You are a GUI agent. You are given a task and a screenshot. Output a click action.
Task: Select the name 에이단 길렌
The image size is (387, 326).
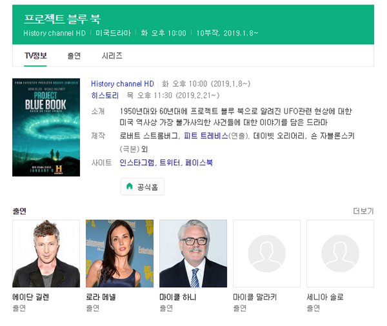[31, 297]
